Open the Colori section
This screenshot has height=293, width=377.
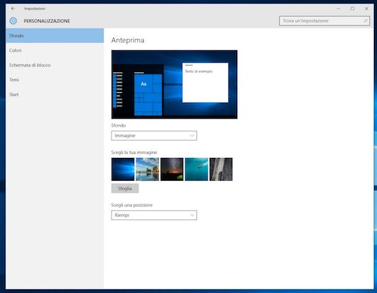point(54,51)
